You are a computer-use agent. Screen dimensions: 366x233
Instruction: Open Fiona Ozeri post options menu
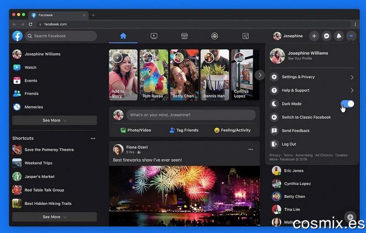pyautogui.click(x=251, y=149)
